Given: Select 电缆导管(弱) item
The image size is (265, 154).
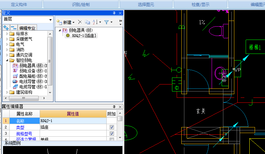Looking at the screenshot, I should click(30, 87).
